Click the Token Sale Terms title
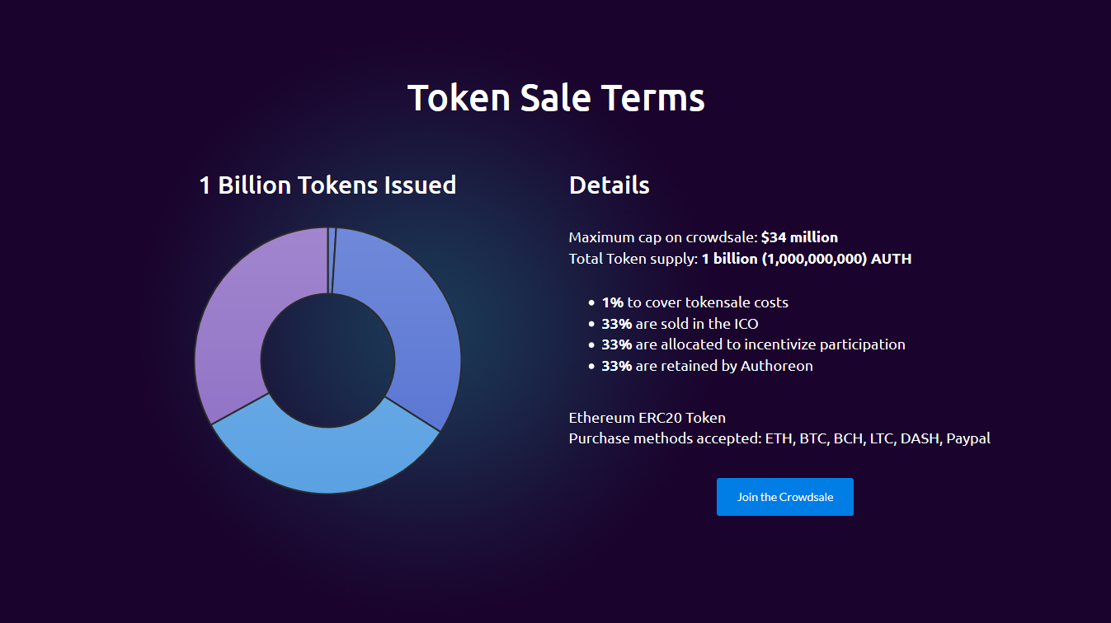The image size is (1111, 623). coord(556,97)
